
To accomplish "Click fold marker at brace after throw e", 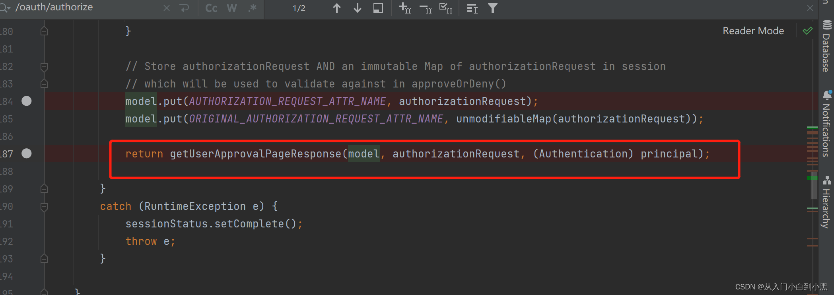I will (x=44, y=259).
